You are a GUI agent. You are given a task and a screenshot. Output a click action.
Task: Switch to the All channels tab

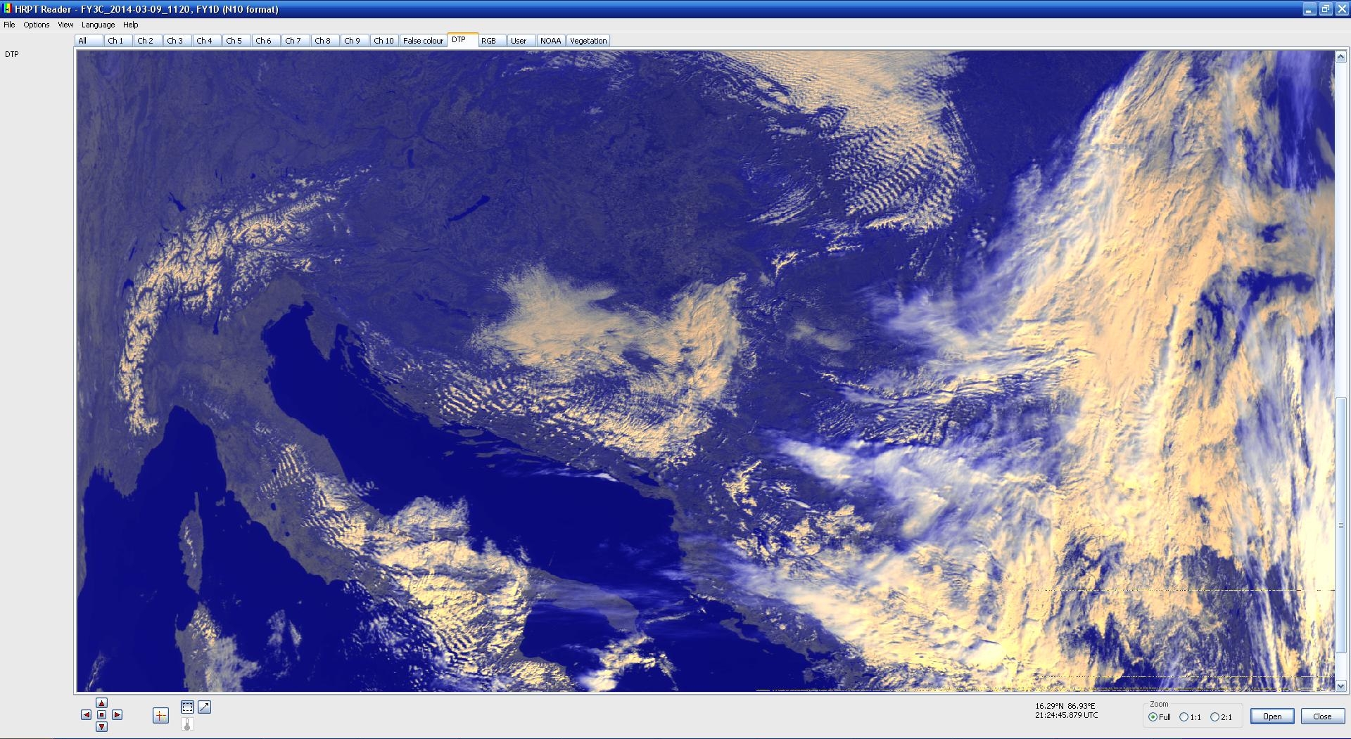89,41
